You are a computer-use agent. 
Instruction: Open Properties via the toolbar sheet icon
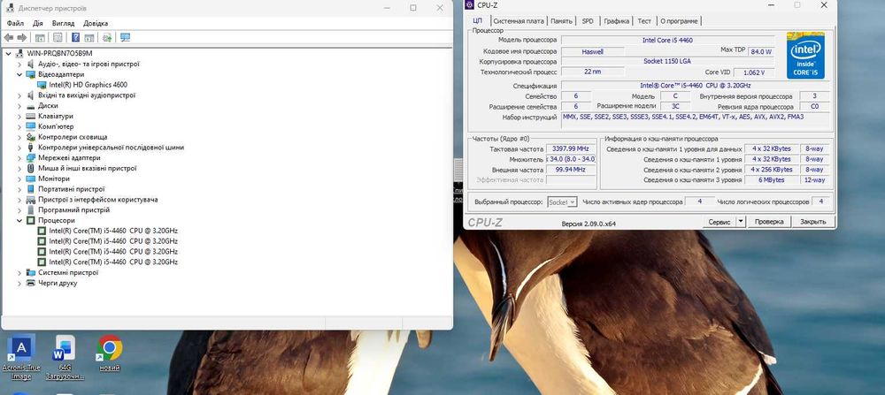pos(58,38)
